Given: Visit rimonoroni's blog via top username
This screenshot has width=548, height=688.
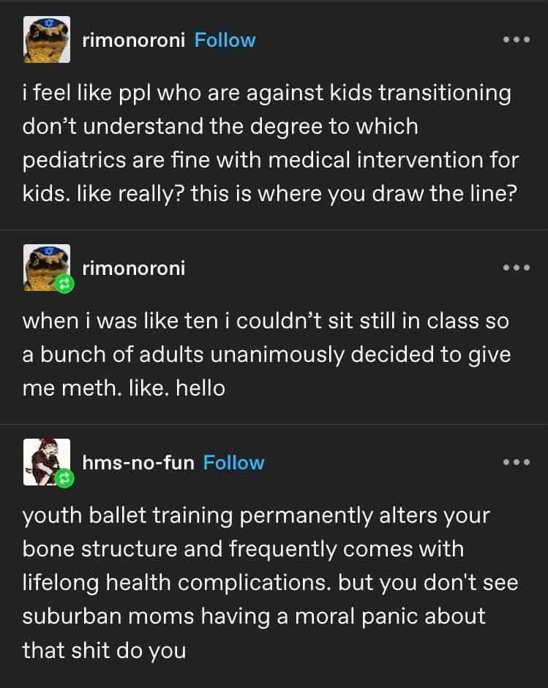Looking at the screenshot, I should [x=134, y=40].
